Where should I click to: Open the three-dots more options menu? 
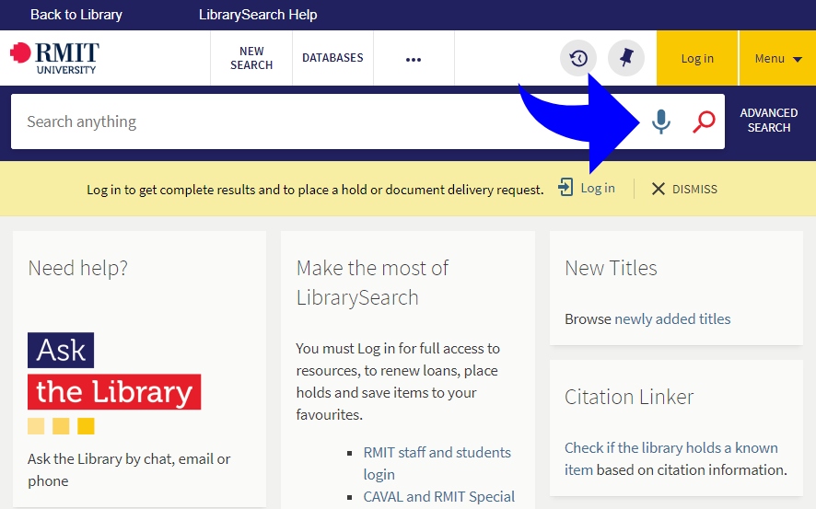coord(414,59)
